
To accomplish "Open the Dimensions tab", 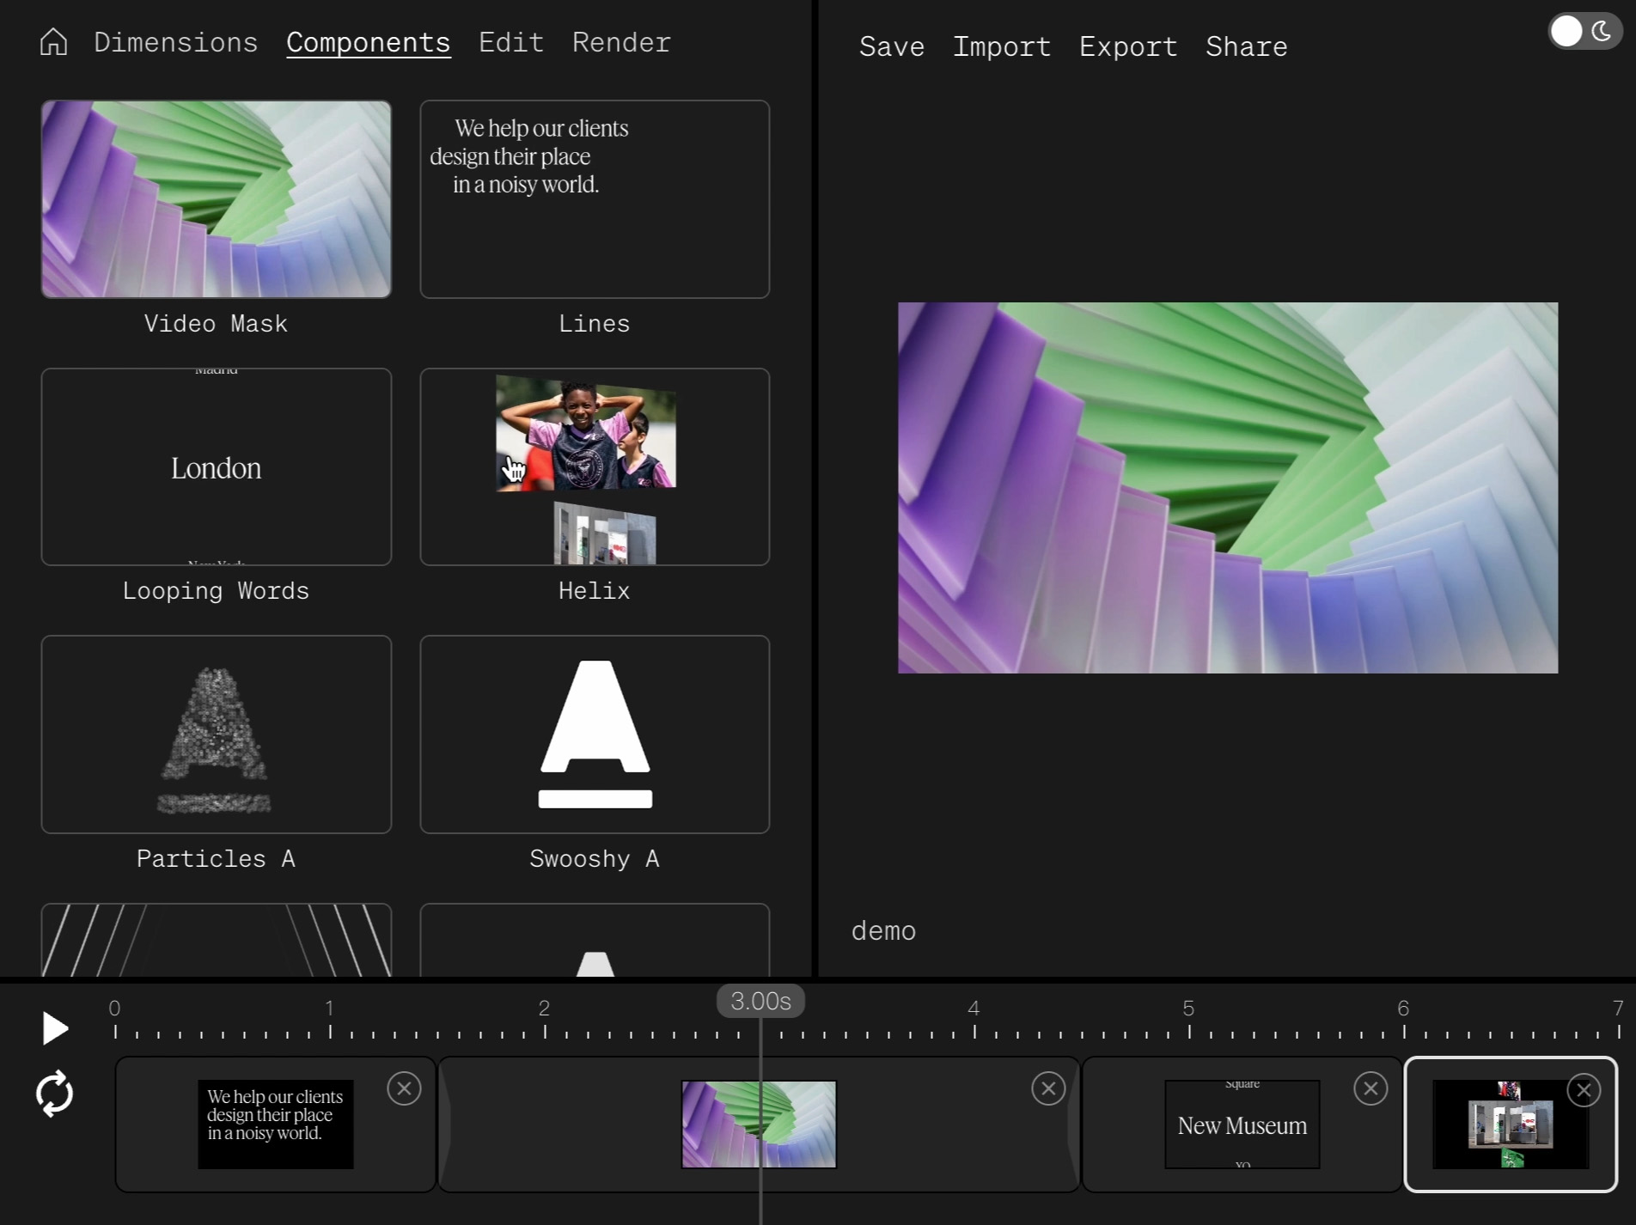I will pyautogui.click(x=175, y=42).
